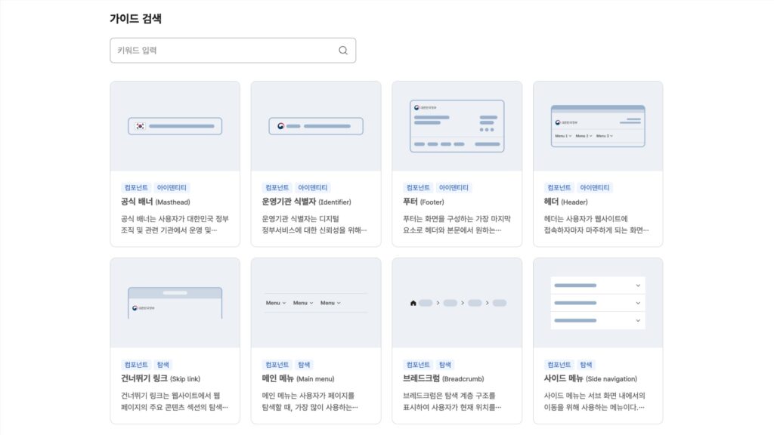774x435 pixels.
Task: Click 아이덴티티 tag on the 푸터 card
Action: pyautogui.click(x=454, y=187)
